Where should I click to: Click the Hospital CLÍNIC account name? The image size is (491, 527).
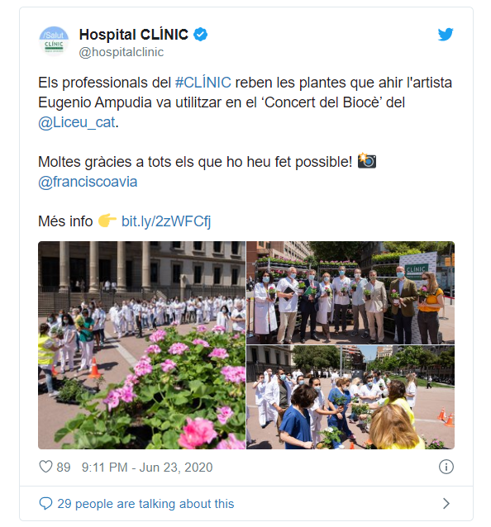(x=134, y=35)
